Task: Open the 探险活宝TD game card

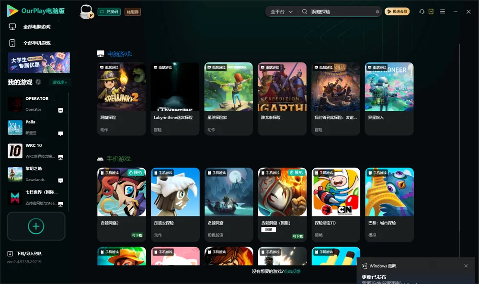Action: (x=336, y=204)
